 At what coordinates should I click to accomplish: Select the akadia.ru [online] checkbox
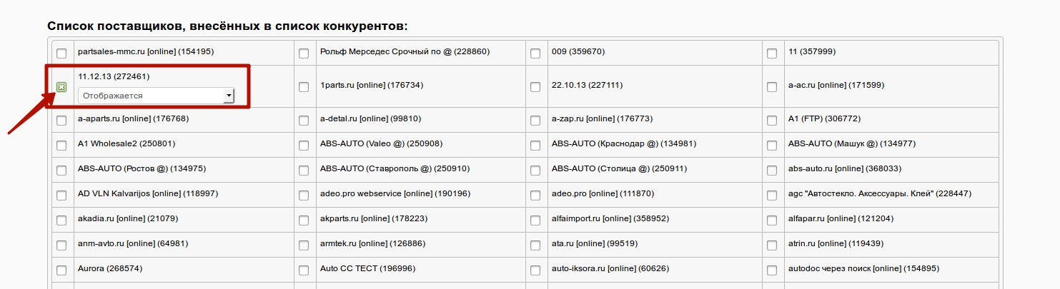[61, 220]
